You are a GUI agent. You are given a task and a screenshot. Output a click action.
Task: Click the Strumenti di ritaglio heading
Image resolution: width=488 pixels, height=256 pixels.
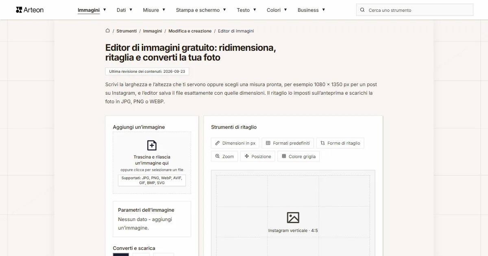pyautogui.click(x=234, y=127)
